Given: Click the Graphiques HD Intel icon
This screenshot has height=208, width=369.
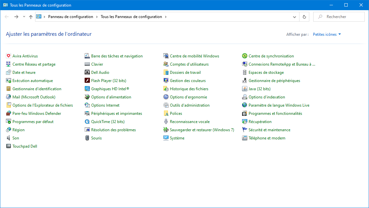Looking at the screenshot, I should 87,89.
